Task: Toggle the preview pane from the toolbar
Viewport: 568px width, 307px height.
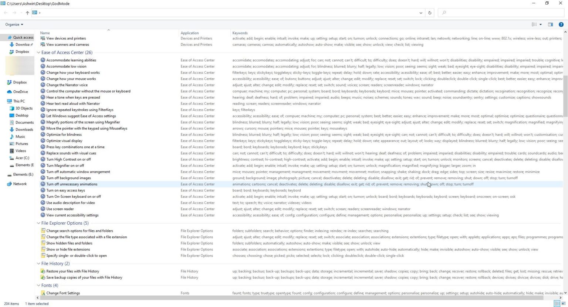Action: pyautogui.click(x=550, y=24)
